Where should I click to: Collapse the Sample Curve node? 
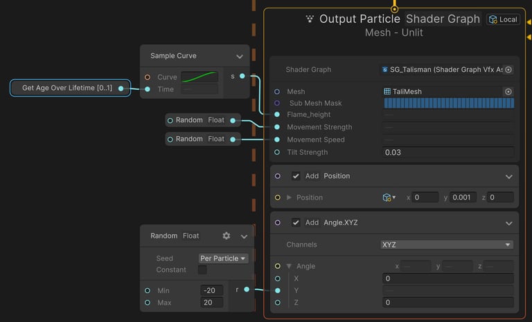coord(240,57)
